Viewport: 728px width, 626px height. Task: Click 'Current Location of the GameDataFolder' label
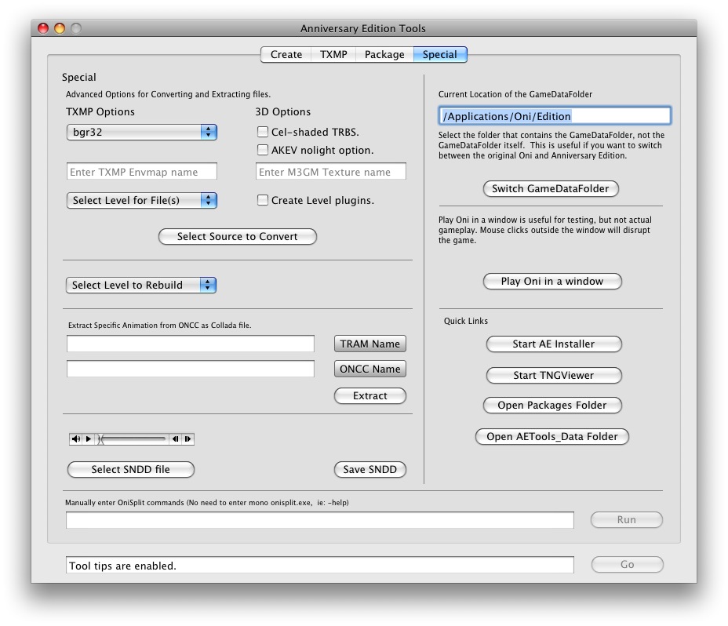coord(515,94)
